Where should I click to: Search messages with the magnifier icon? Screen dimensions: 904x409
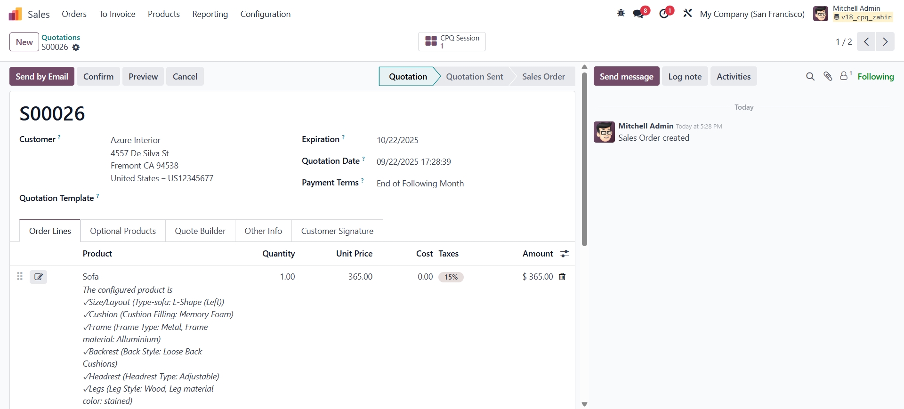(x=810, y=76)
